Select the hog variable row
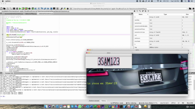The width and height of the screenshot is (195, 109). [x=163, y=47]
